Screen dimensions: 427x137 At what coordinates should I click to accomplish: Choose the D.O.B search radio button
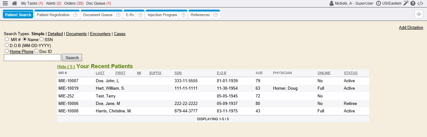point(7,45)
